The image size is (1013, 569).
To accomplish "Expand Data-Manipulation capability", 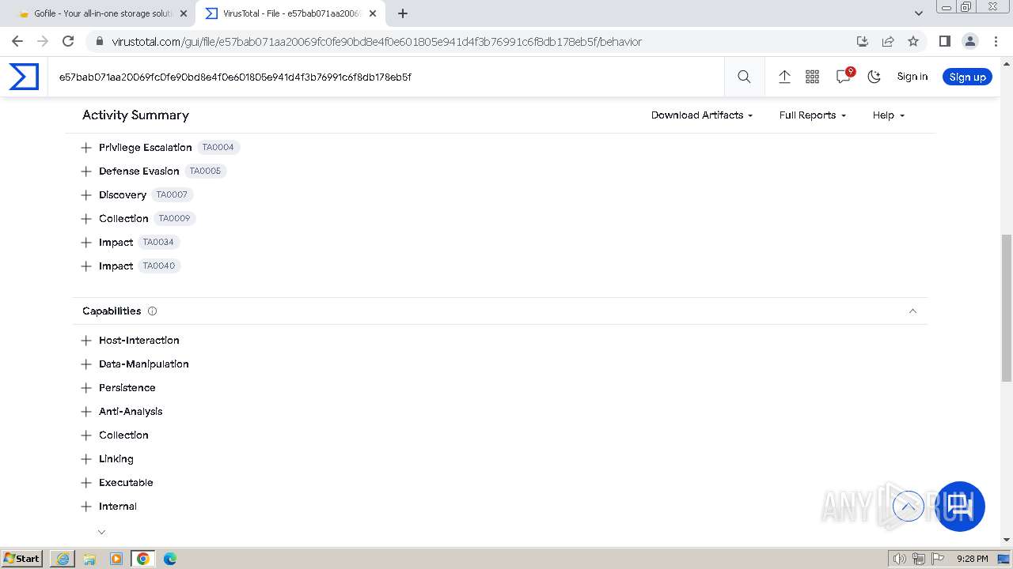I will (x=86, y=364).
